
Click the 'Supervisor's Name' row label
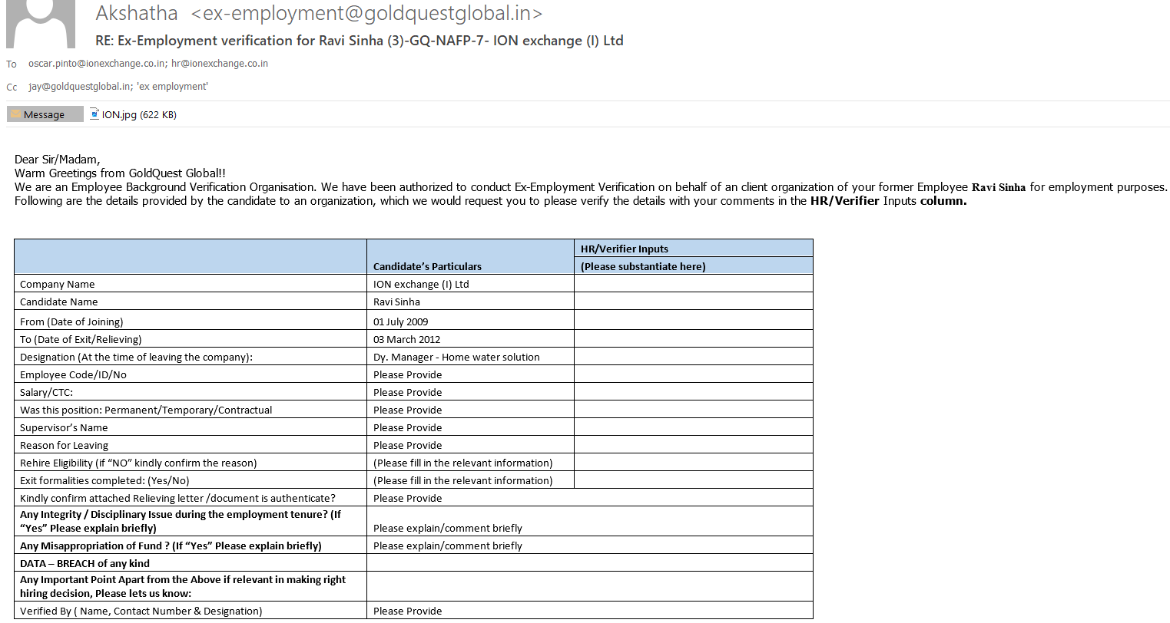point(64,427)
